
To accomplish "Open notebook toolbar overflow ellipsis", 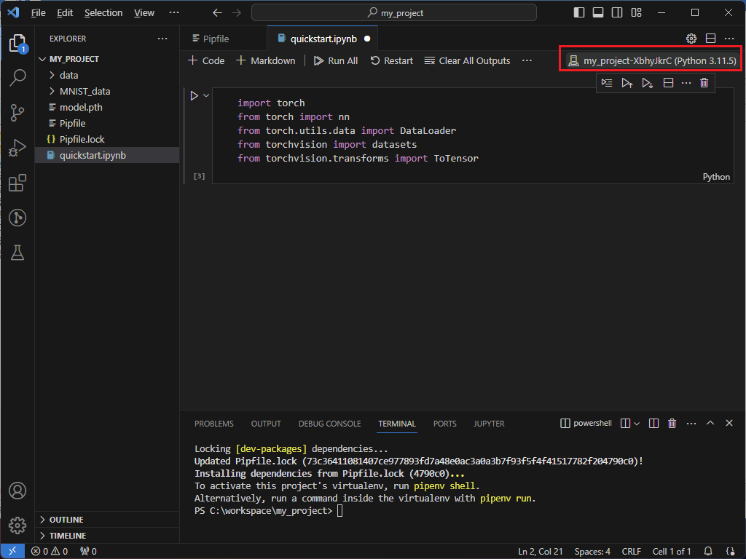I will point(527,61).
